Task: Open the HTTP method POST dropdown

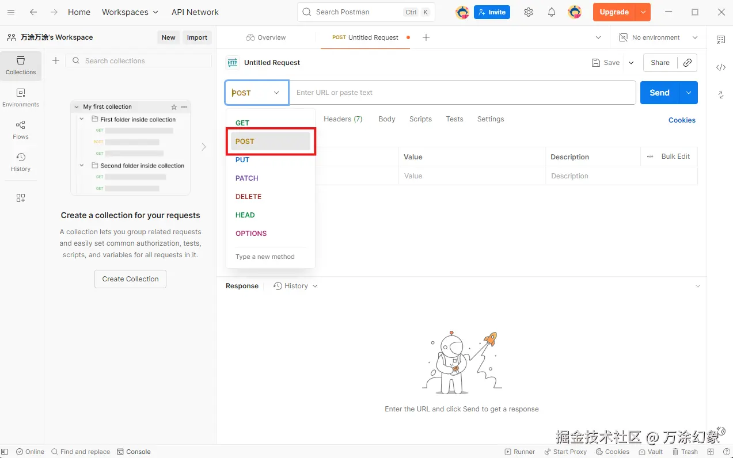Action: [257, 93]
